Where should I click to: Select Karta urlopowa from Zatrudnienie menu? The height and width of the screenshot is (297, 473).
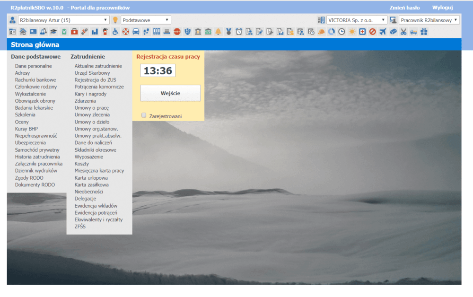[92, 178]
